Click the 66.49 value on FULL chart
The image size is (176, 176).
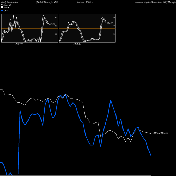pyautogui.click(x=110, y=23)
